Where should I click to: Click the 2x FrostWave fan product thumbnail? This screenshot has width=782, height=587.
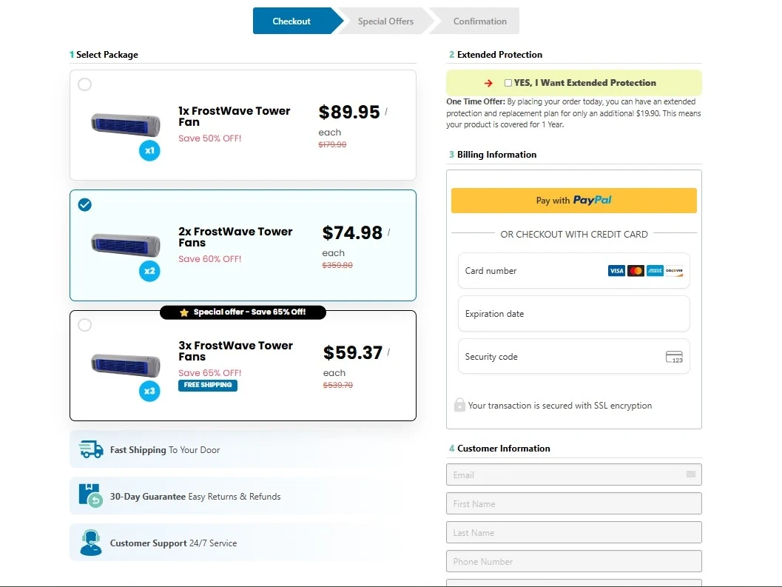pyautogui.click(x=126, y=244)
